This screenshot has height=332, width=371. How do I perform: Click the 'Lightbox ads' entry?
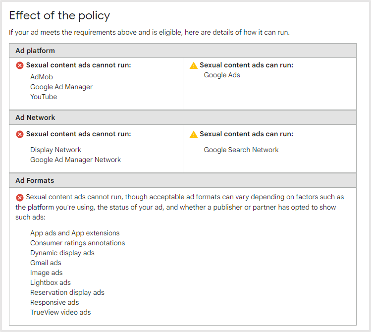[51, 283]
